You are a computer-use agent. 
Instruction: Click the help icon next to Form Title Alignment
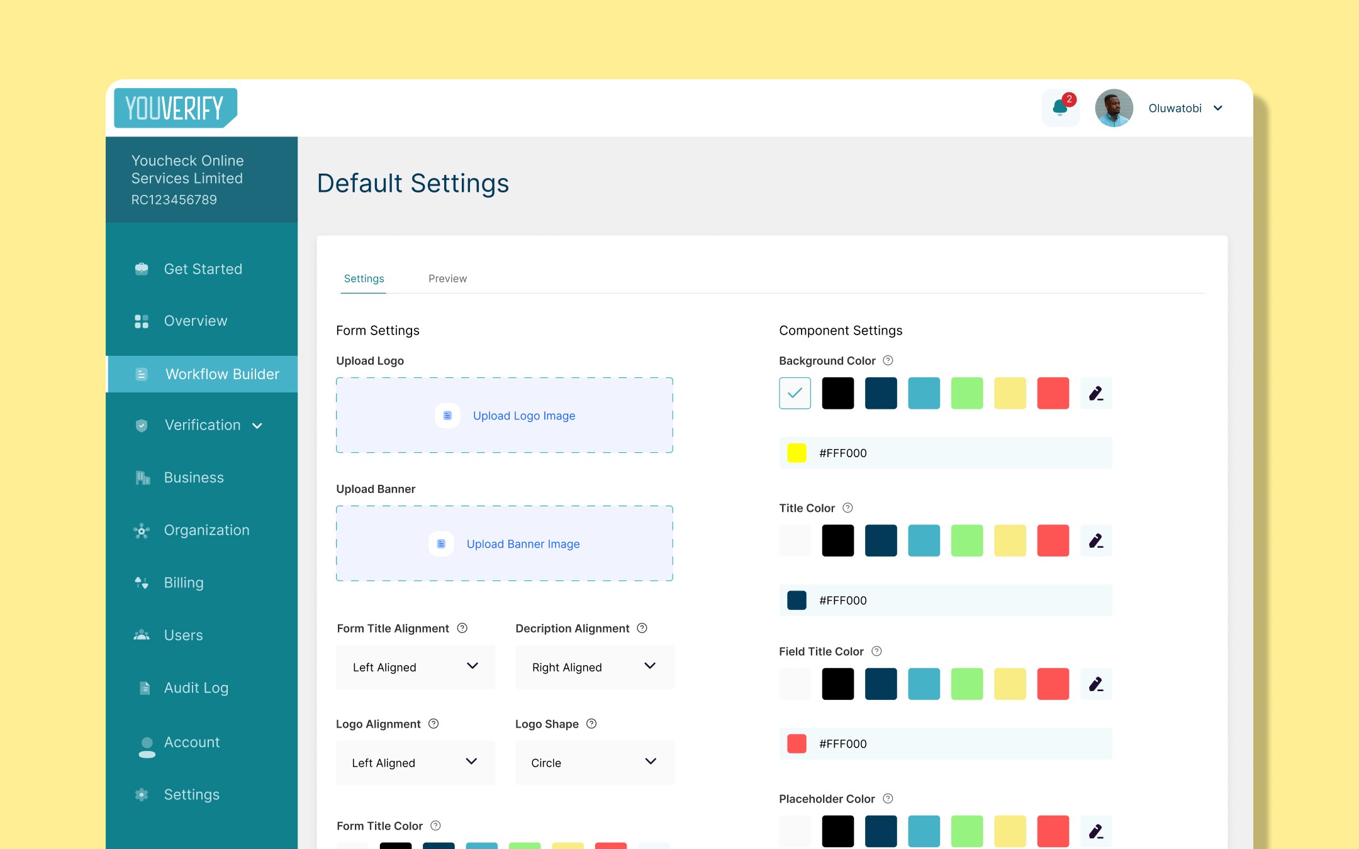(x=462, y=628)
